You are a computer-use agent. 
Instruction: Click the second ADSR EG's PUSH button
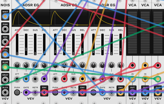click(x=55, y=92)
